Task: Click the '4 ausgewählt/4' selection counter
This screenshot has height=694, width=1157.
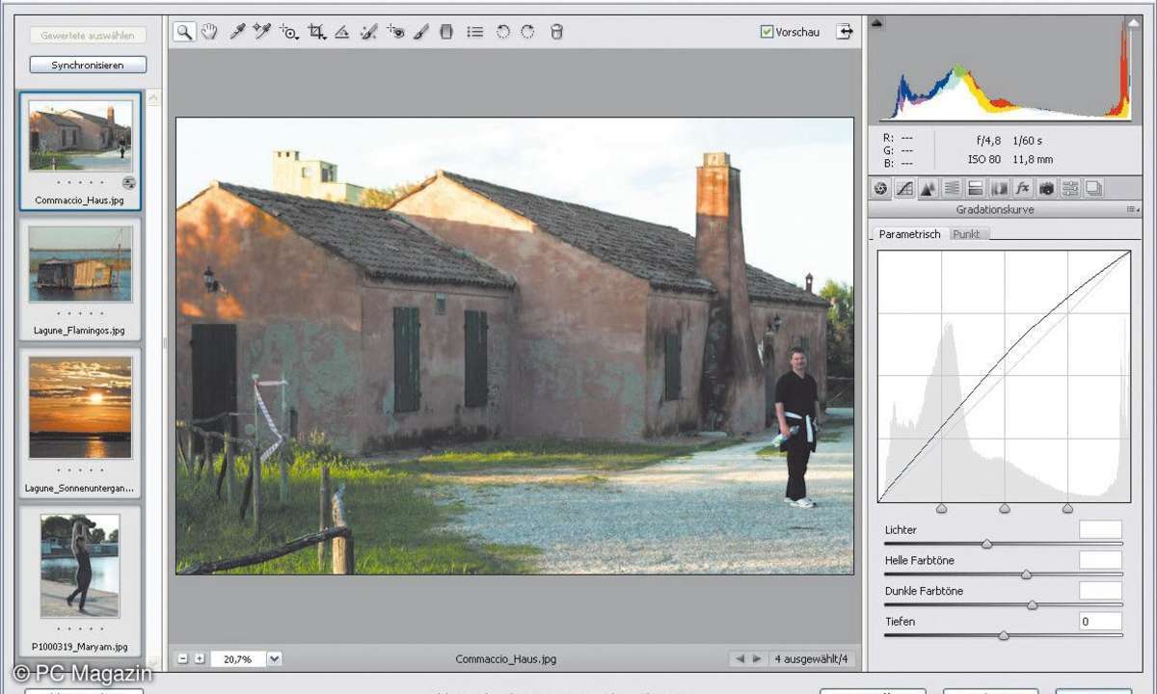Action: [812, 659]
